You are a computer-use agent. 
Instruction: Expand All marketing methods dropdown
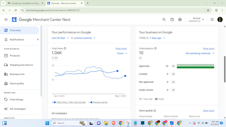[x=200, y=53]
